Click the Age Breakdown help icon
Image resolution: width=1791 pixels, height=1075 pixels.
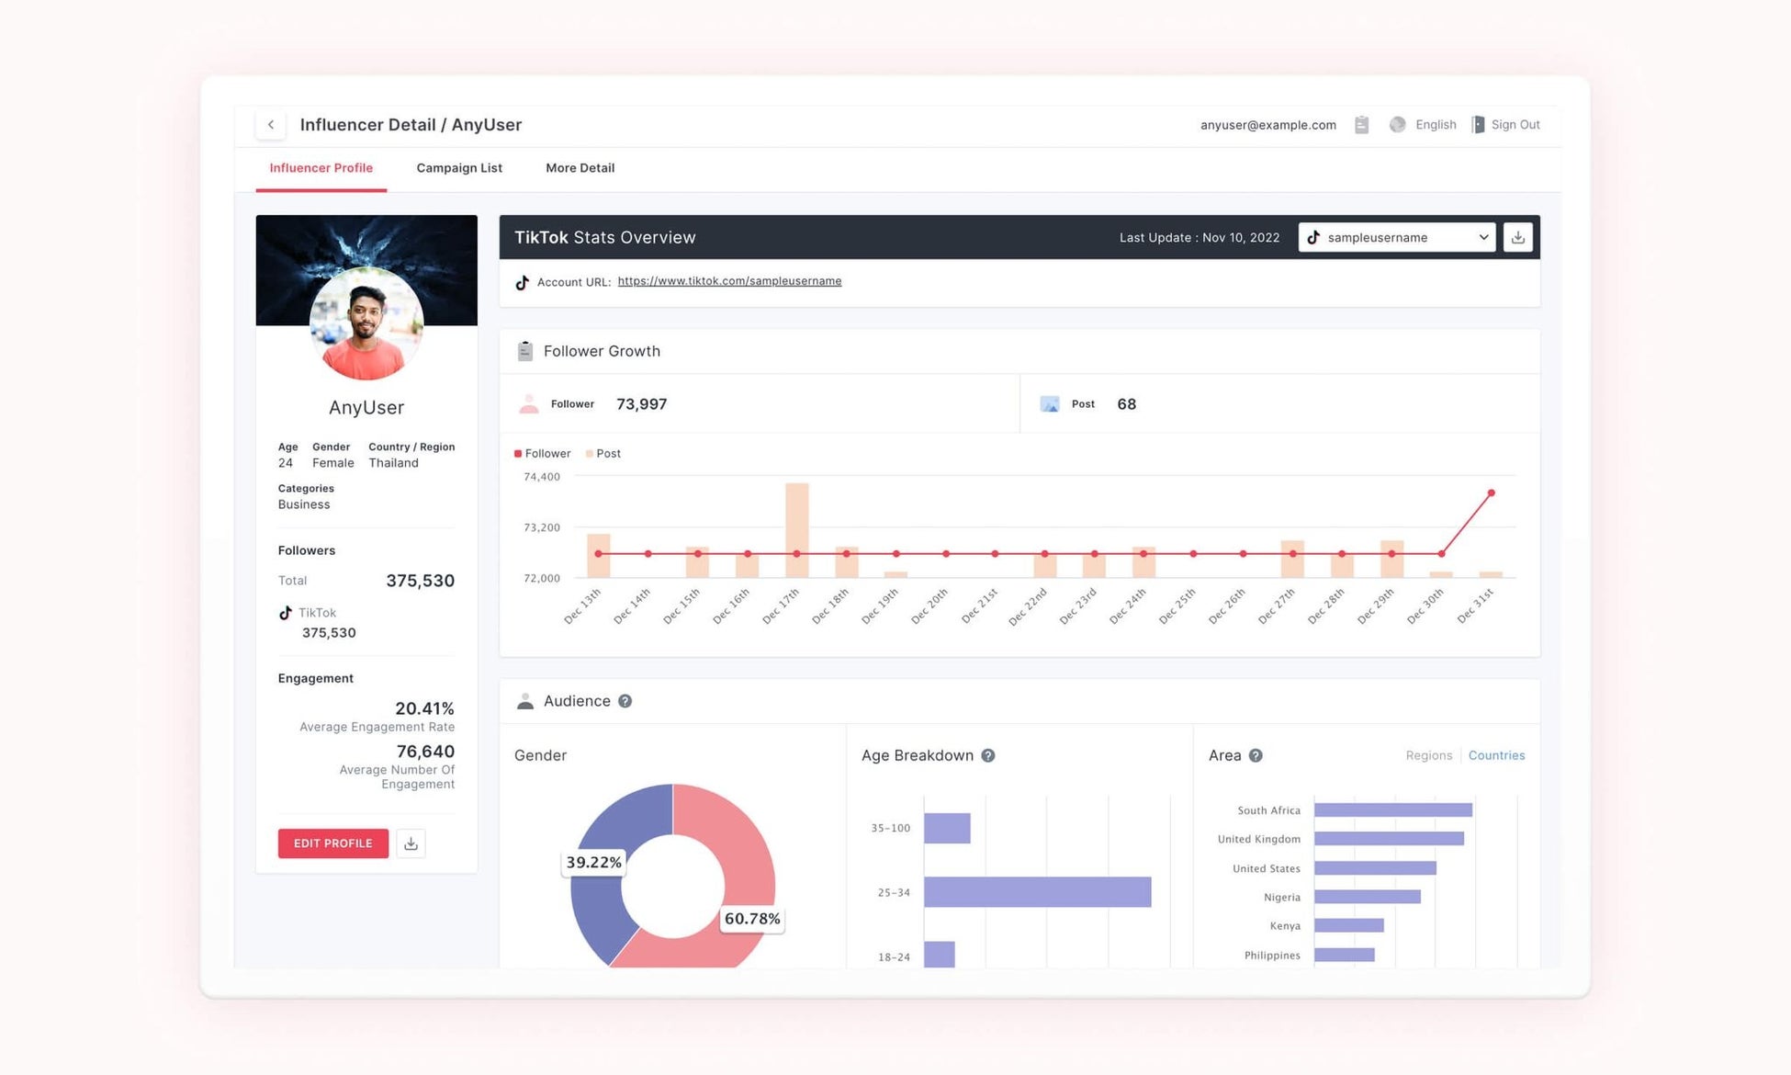click(988, 755)
